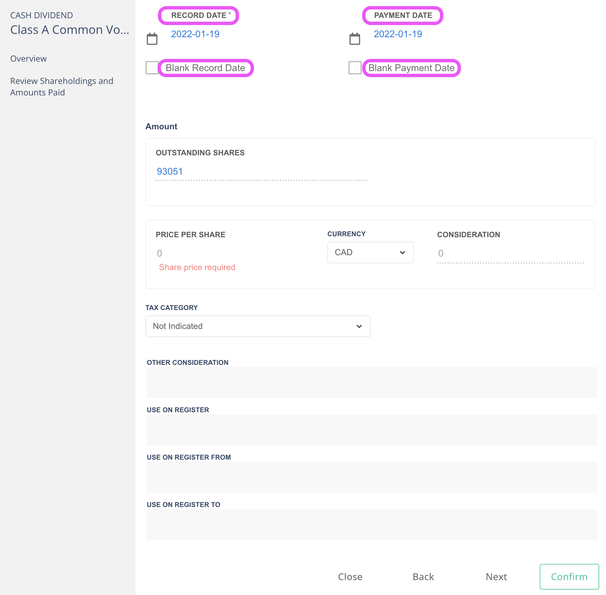The image size is (606, 595).
Task: Close the cash dividend dialog
Action: 350,577
